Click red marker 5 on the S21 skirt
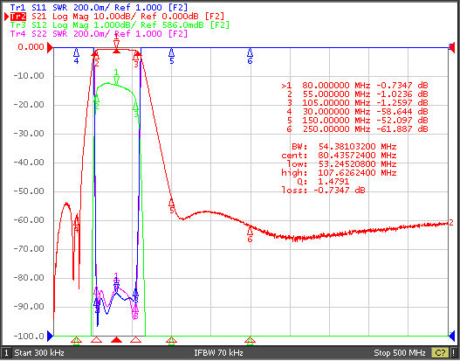The width and height of the screenshot is (460, 361). 172,206
